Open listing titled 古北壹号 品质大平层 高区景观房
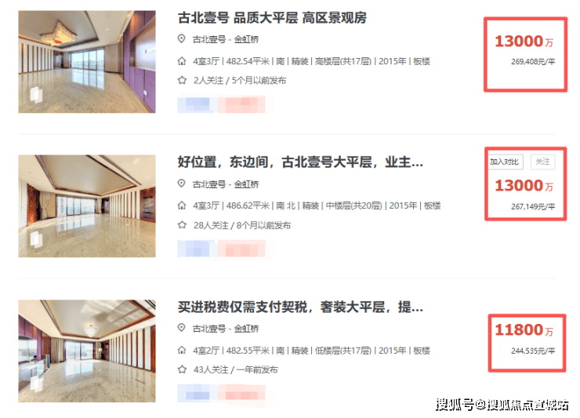Viewport: 580px width, 418px height. coord(272,18)
